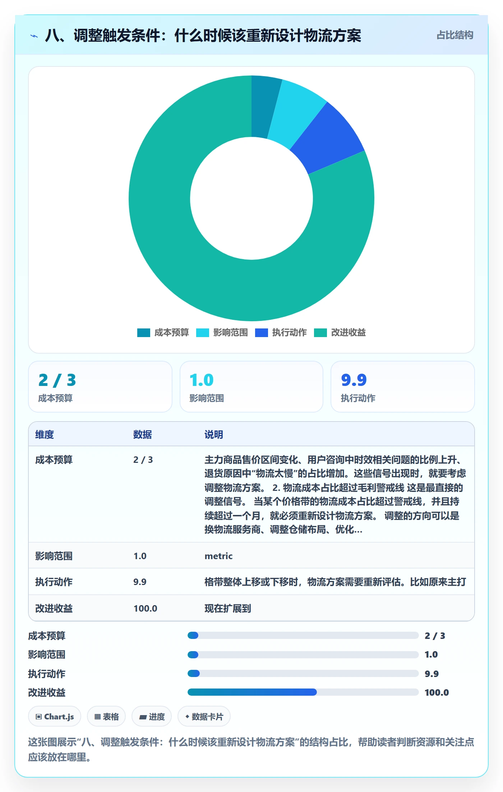Click the 影响范围 progress bar
The width and height of the screenshot is (503, 792).
pos(303,655)
